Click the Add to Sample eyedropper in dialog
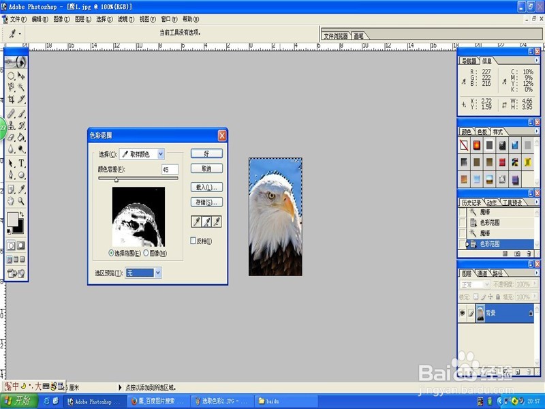Screen dimensions: 545x409 pyautogui.click(x=206, y=222)
